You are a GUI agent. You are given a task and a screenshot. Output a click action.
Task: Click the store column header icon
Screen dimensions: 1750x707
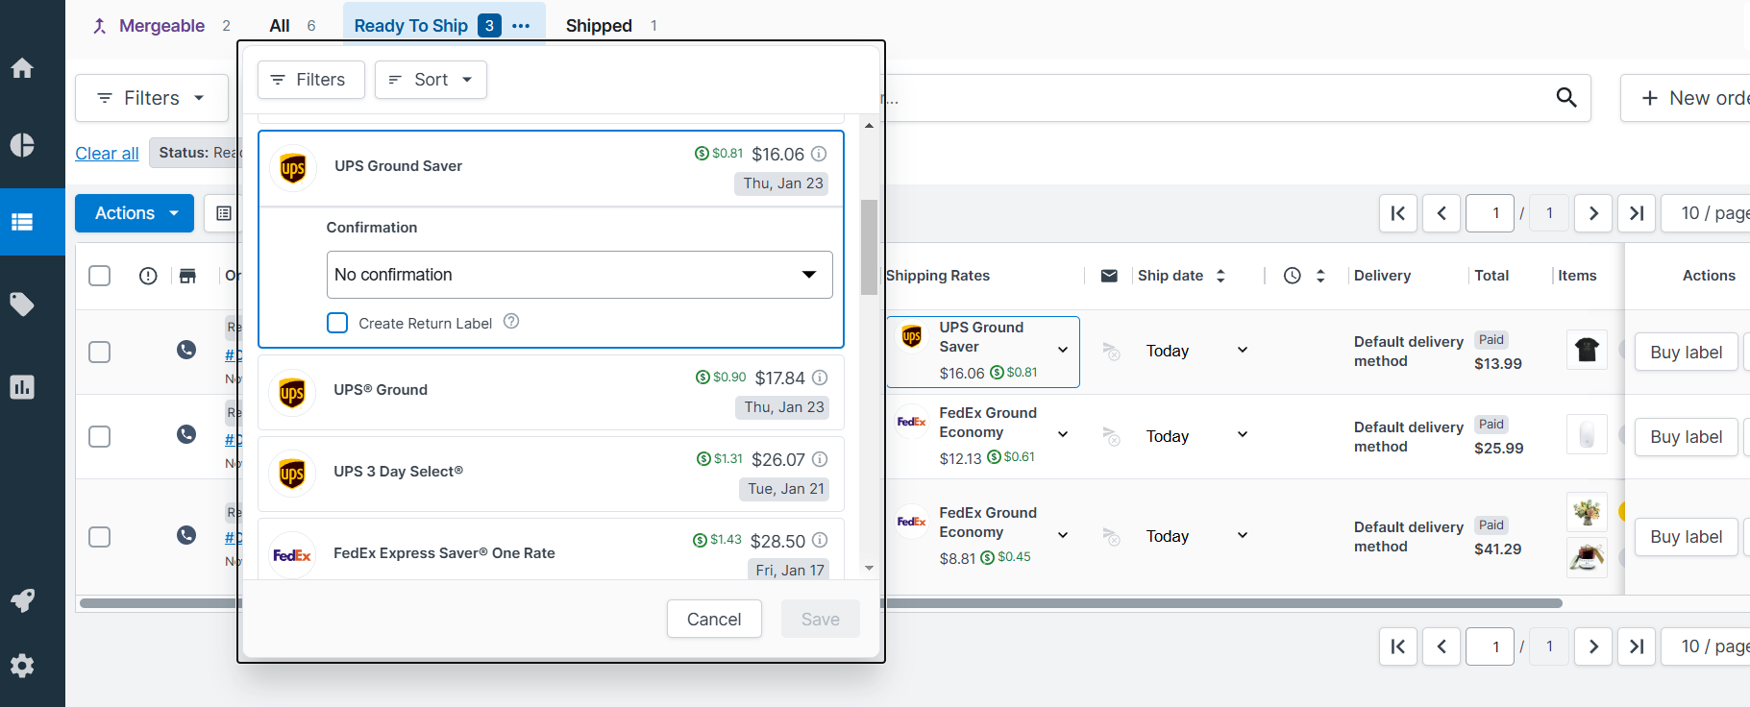(187, 276)
